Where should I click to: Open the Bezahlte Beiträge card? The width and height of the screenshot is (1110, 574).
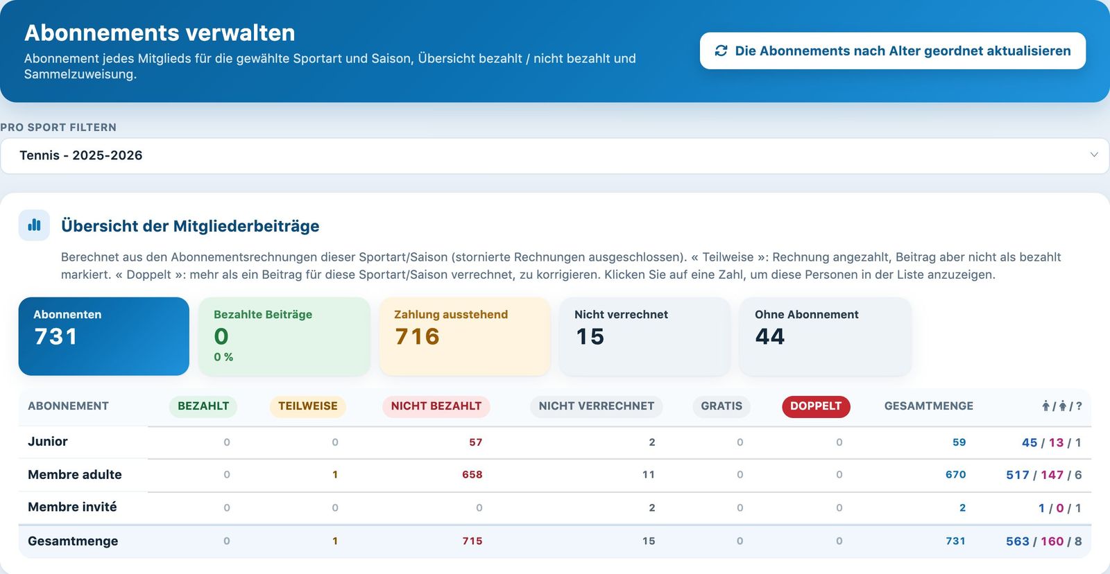pyautogui.click(x=284, y=336)
